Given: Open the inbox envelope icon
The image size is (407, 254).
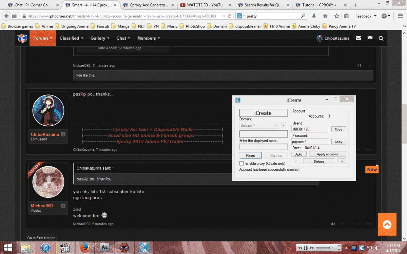Looking at the screenshot, I should pyautogui.click(x=358, y=38).
